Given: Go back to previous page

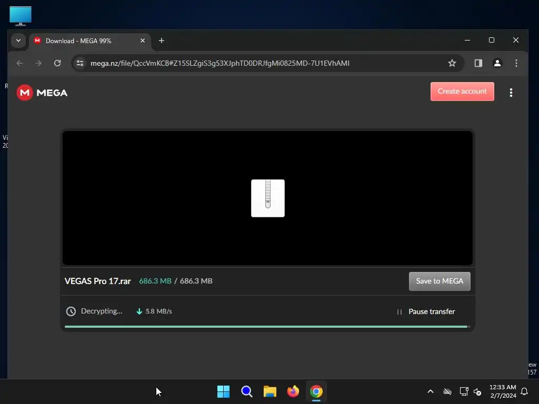Looking at the screenshot, I should click(x=19, y=63).
